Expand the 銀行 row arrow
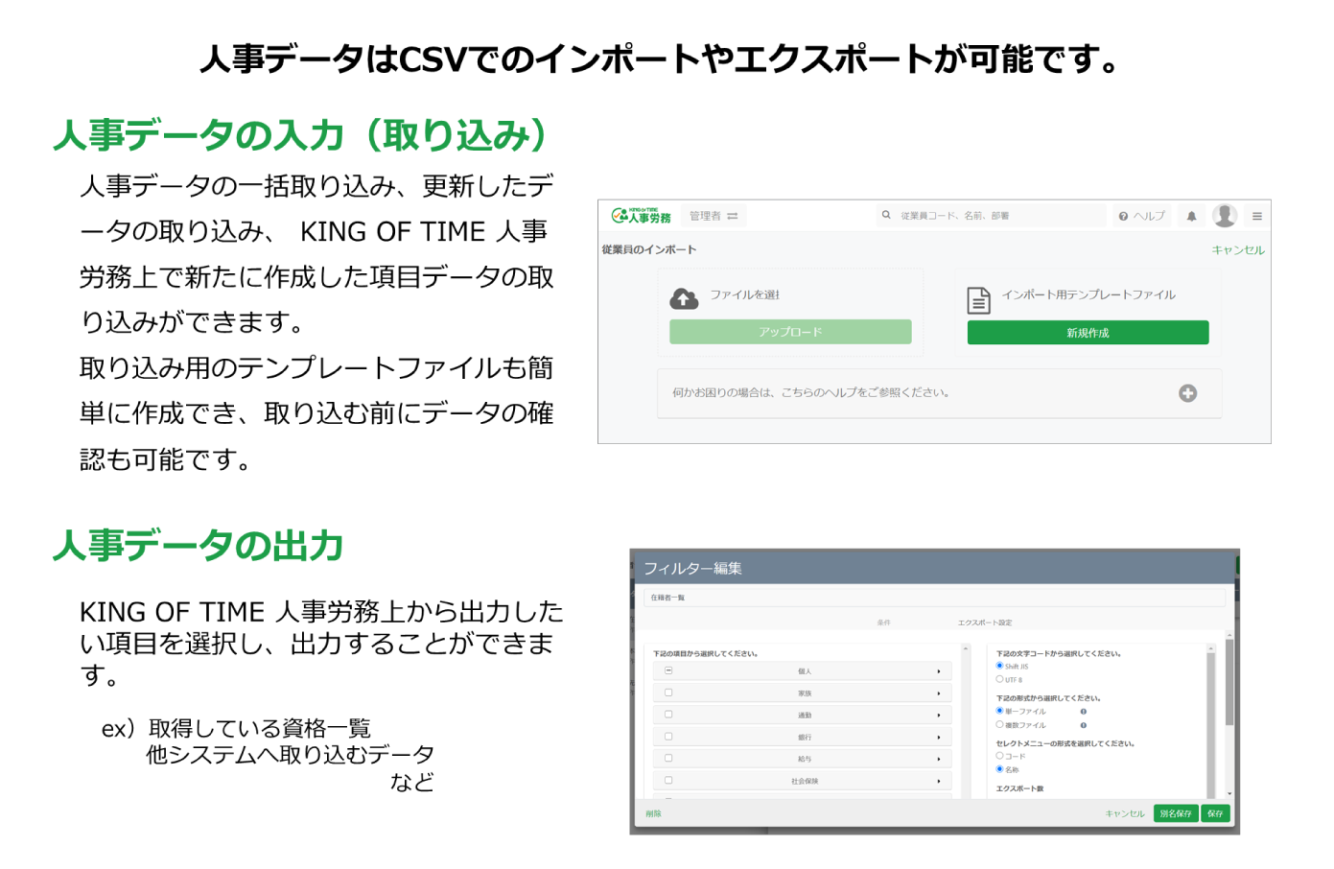 [x=939, y=738]
